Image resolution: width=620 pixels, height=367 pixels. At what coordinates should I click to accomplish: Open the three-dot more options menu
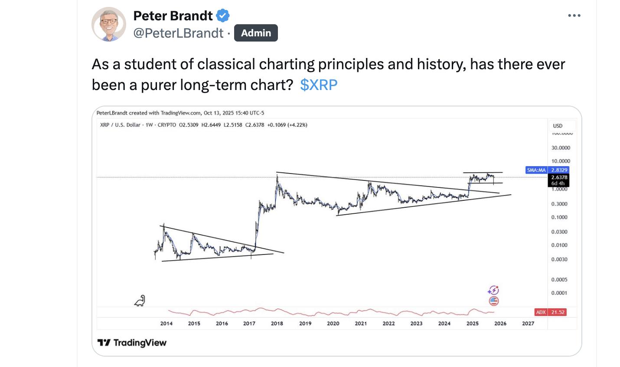574,16
